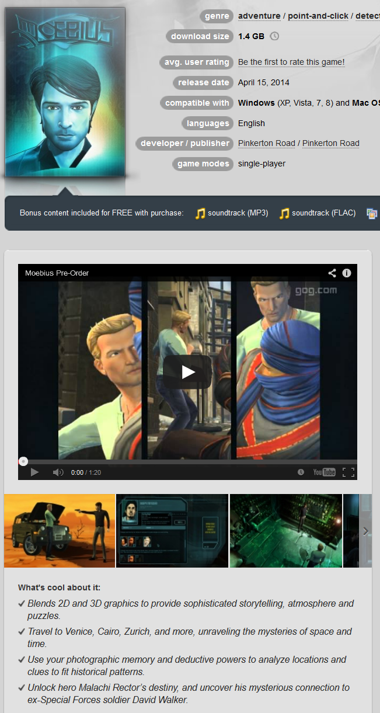
Task: Click the 'single-player' game mode text
Action: (x=262, y=164)
